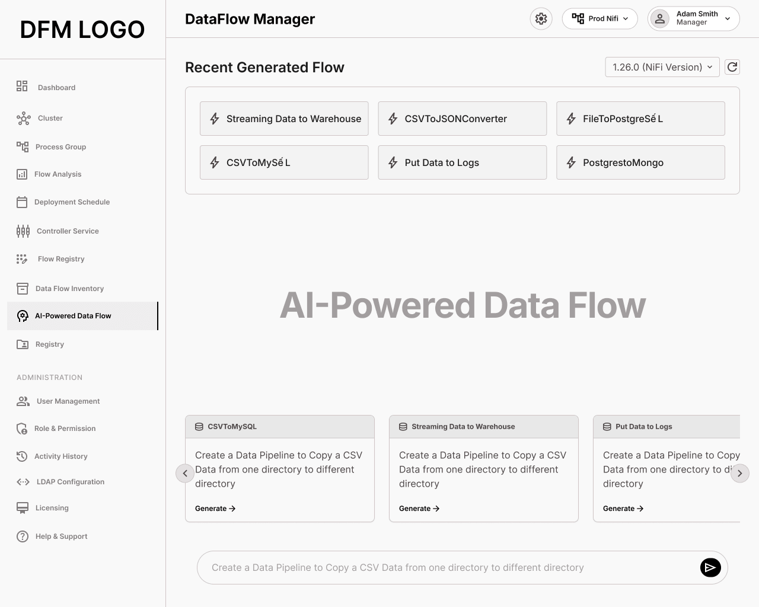Send the prompt with the arrow button

710,567
